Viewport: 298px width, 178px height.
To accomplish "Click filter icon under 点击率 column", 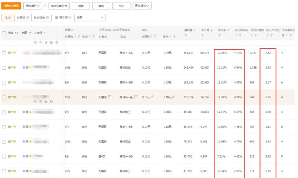I will (219, 36).
